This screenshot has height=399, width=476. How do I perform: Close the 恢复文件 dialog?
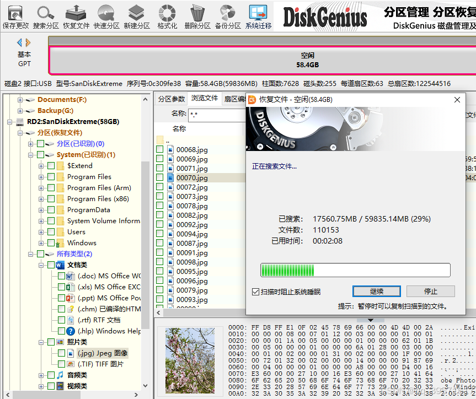click(x=457, y=100)
